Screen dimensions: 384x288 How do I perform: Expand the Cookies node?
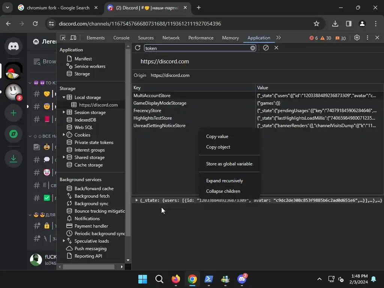click(64, 135)
